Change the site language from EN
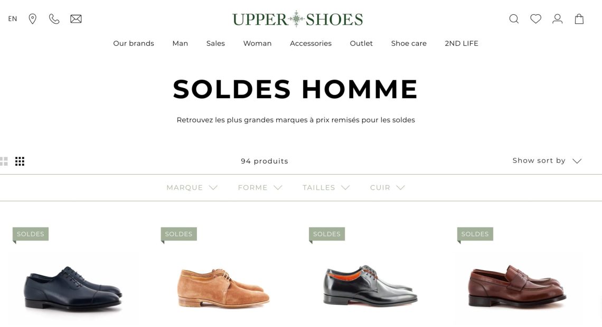This screenshot has height=327, width=602. pyautogui.click(x=13, y=19)
